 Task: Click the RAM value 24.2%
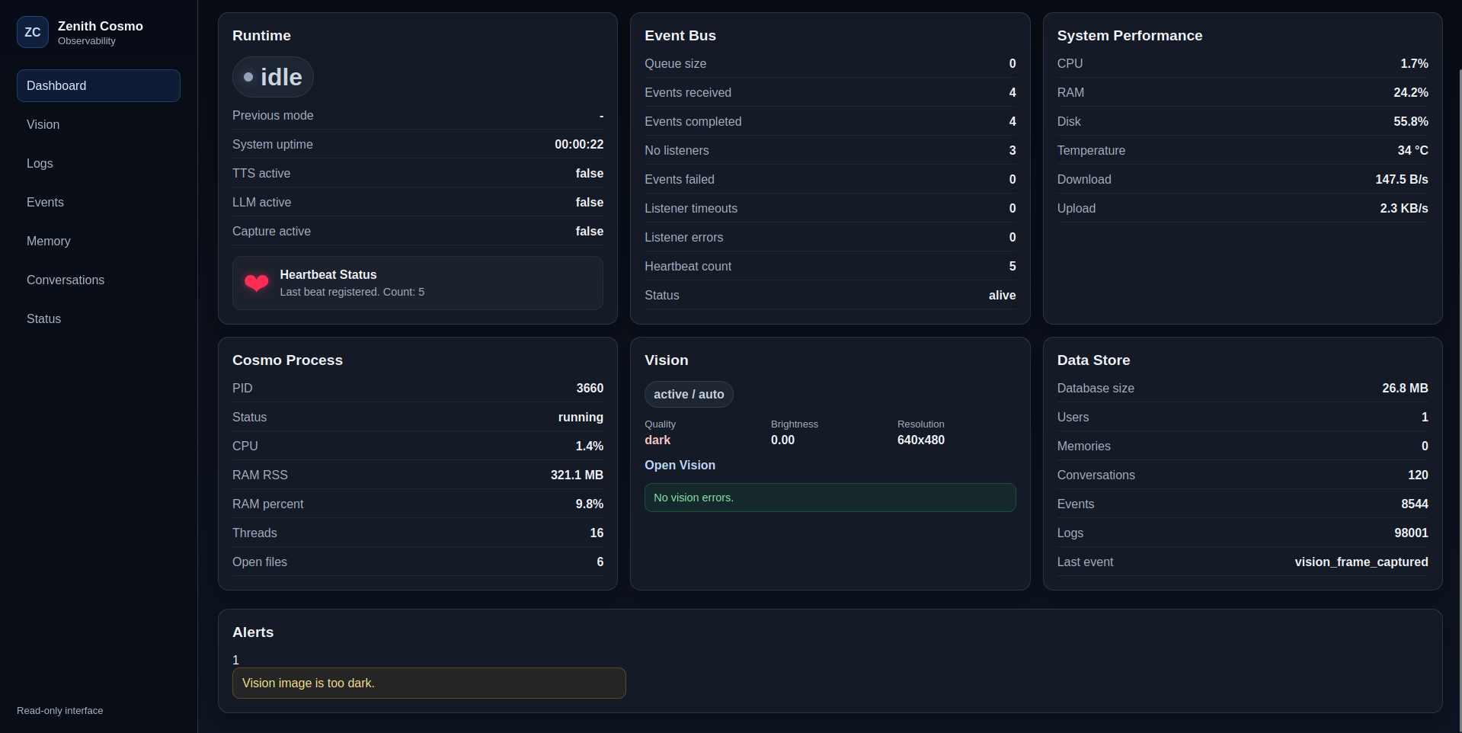point(1411,92)
